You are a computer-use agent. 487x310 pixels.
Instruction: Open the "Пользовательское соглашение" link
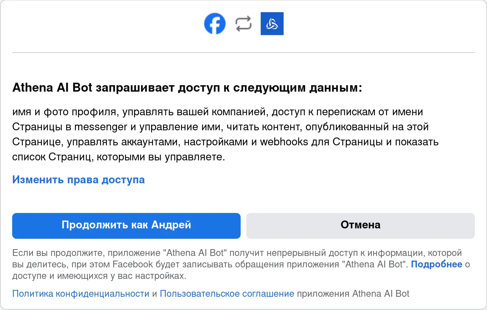227,294
